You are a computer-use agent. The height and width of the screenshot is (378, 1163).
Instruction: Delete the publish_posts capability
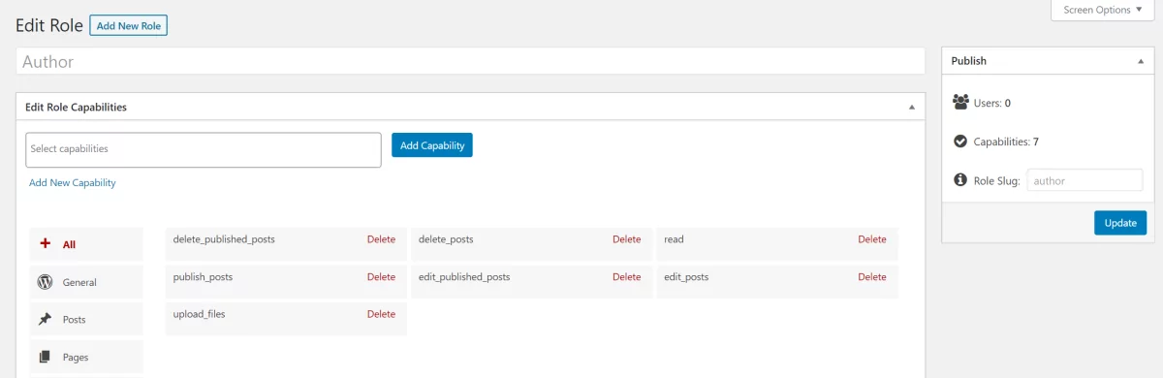381,277
